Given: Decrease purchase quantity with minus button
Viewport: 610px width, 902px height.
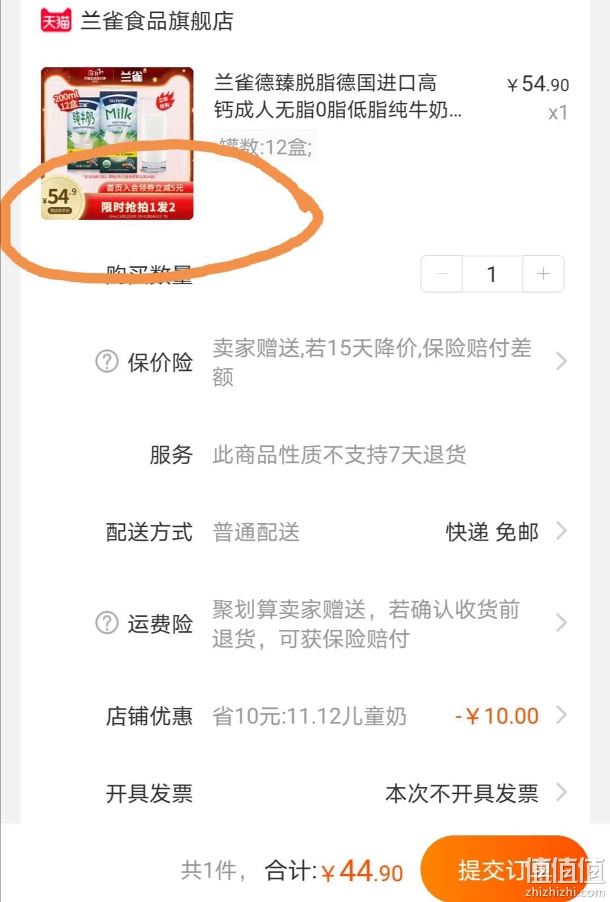Looking at the screenshot, I should (442, 274).
